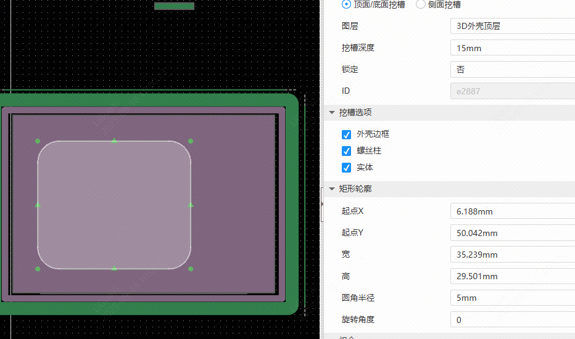575x339 pixels.
Task: Click the 圆角半径 field showing 5mm
Action: tap(512, 298)
